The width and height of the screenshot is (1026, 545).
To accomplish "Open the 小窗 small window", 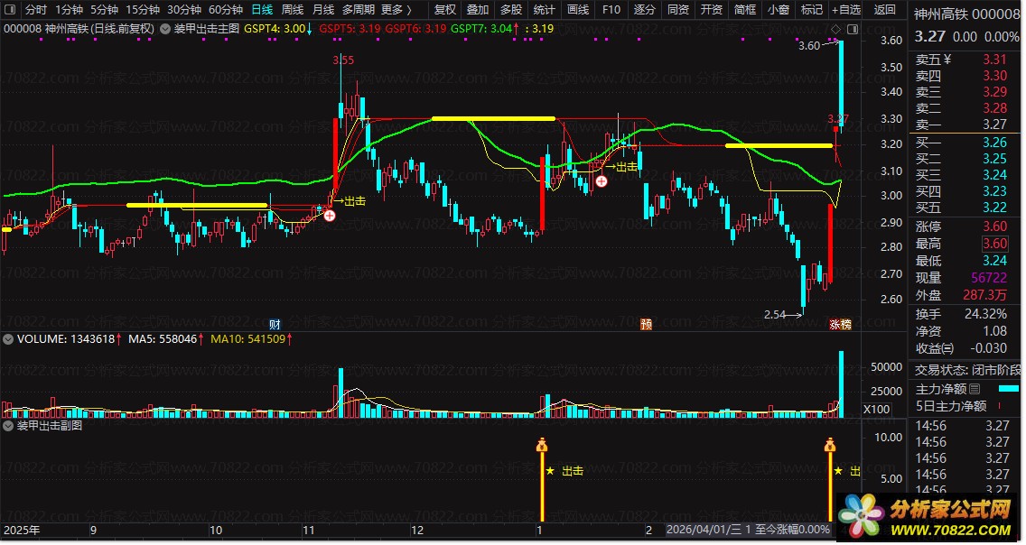I will tap(778, 10).
